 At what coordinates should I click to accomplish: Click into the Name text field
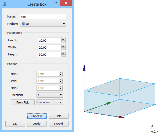pos(43,16)
